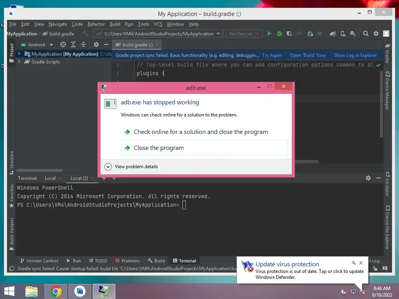Open Project panel options gear

tap(96, 44)
